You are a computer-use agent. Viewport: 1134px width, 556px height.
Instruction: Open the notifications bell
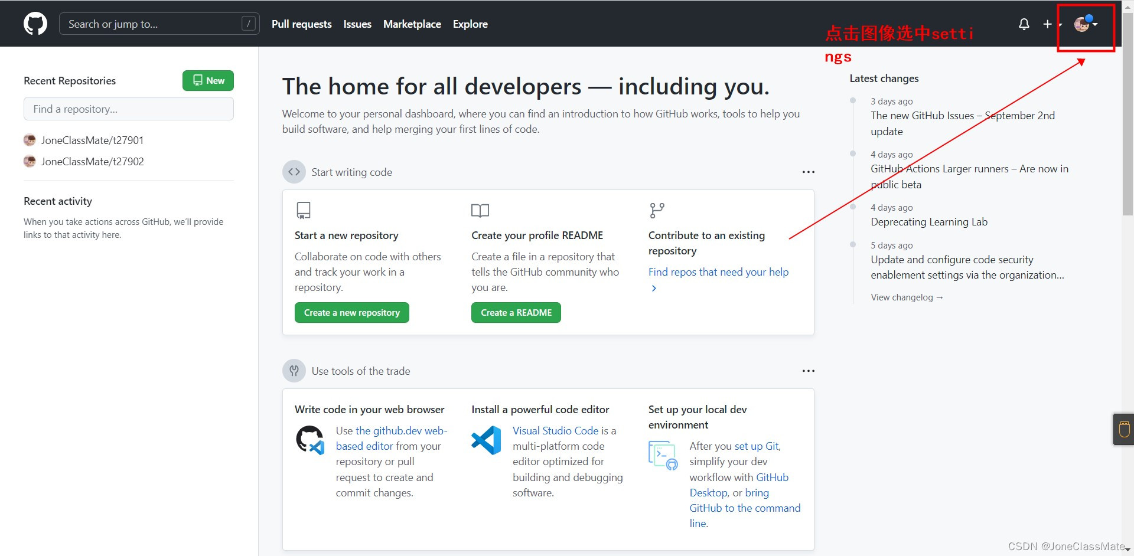pyautogui.click(x=1024, y=24)
